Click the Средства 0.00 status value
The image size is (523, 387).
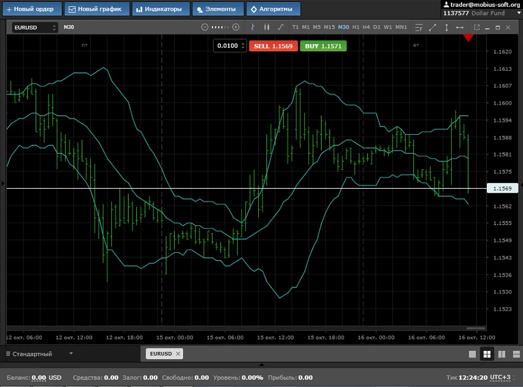(x=111, y=378)
